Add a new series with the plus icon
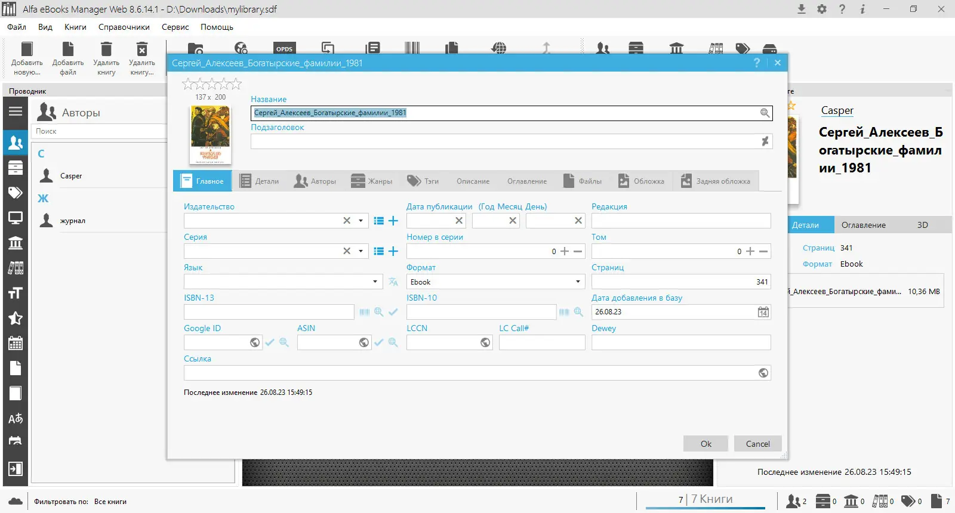 pyautogui.click(x=393, y=251)
